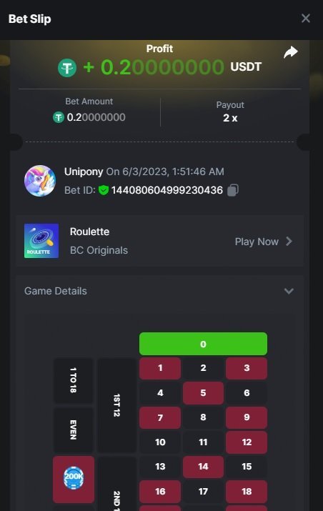
Task: Click the Unipony username
Action: (x=84, y=172)
